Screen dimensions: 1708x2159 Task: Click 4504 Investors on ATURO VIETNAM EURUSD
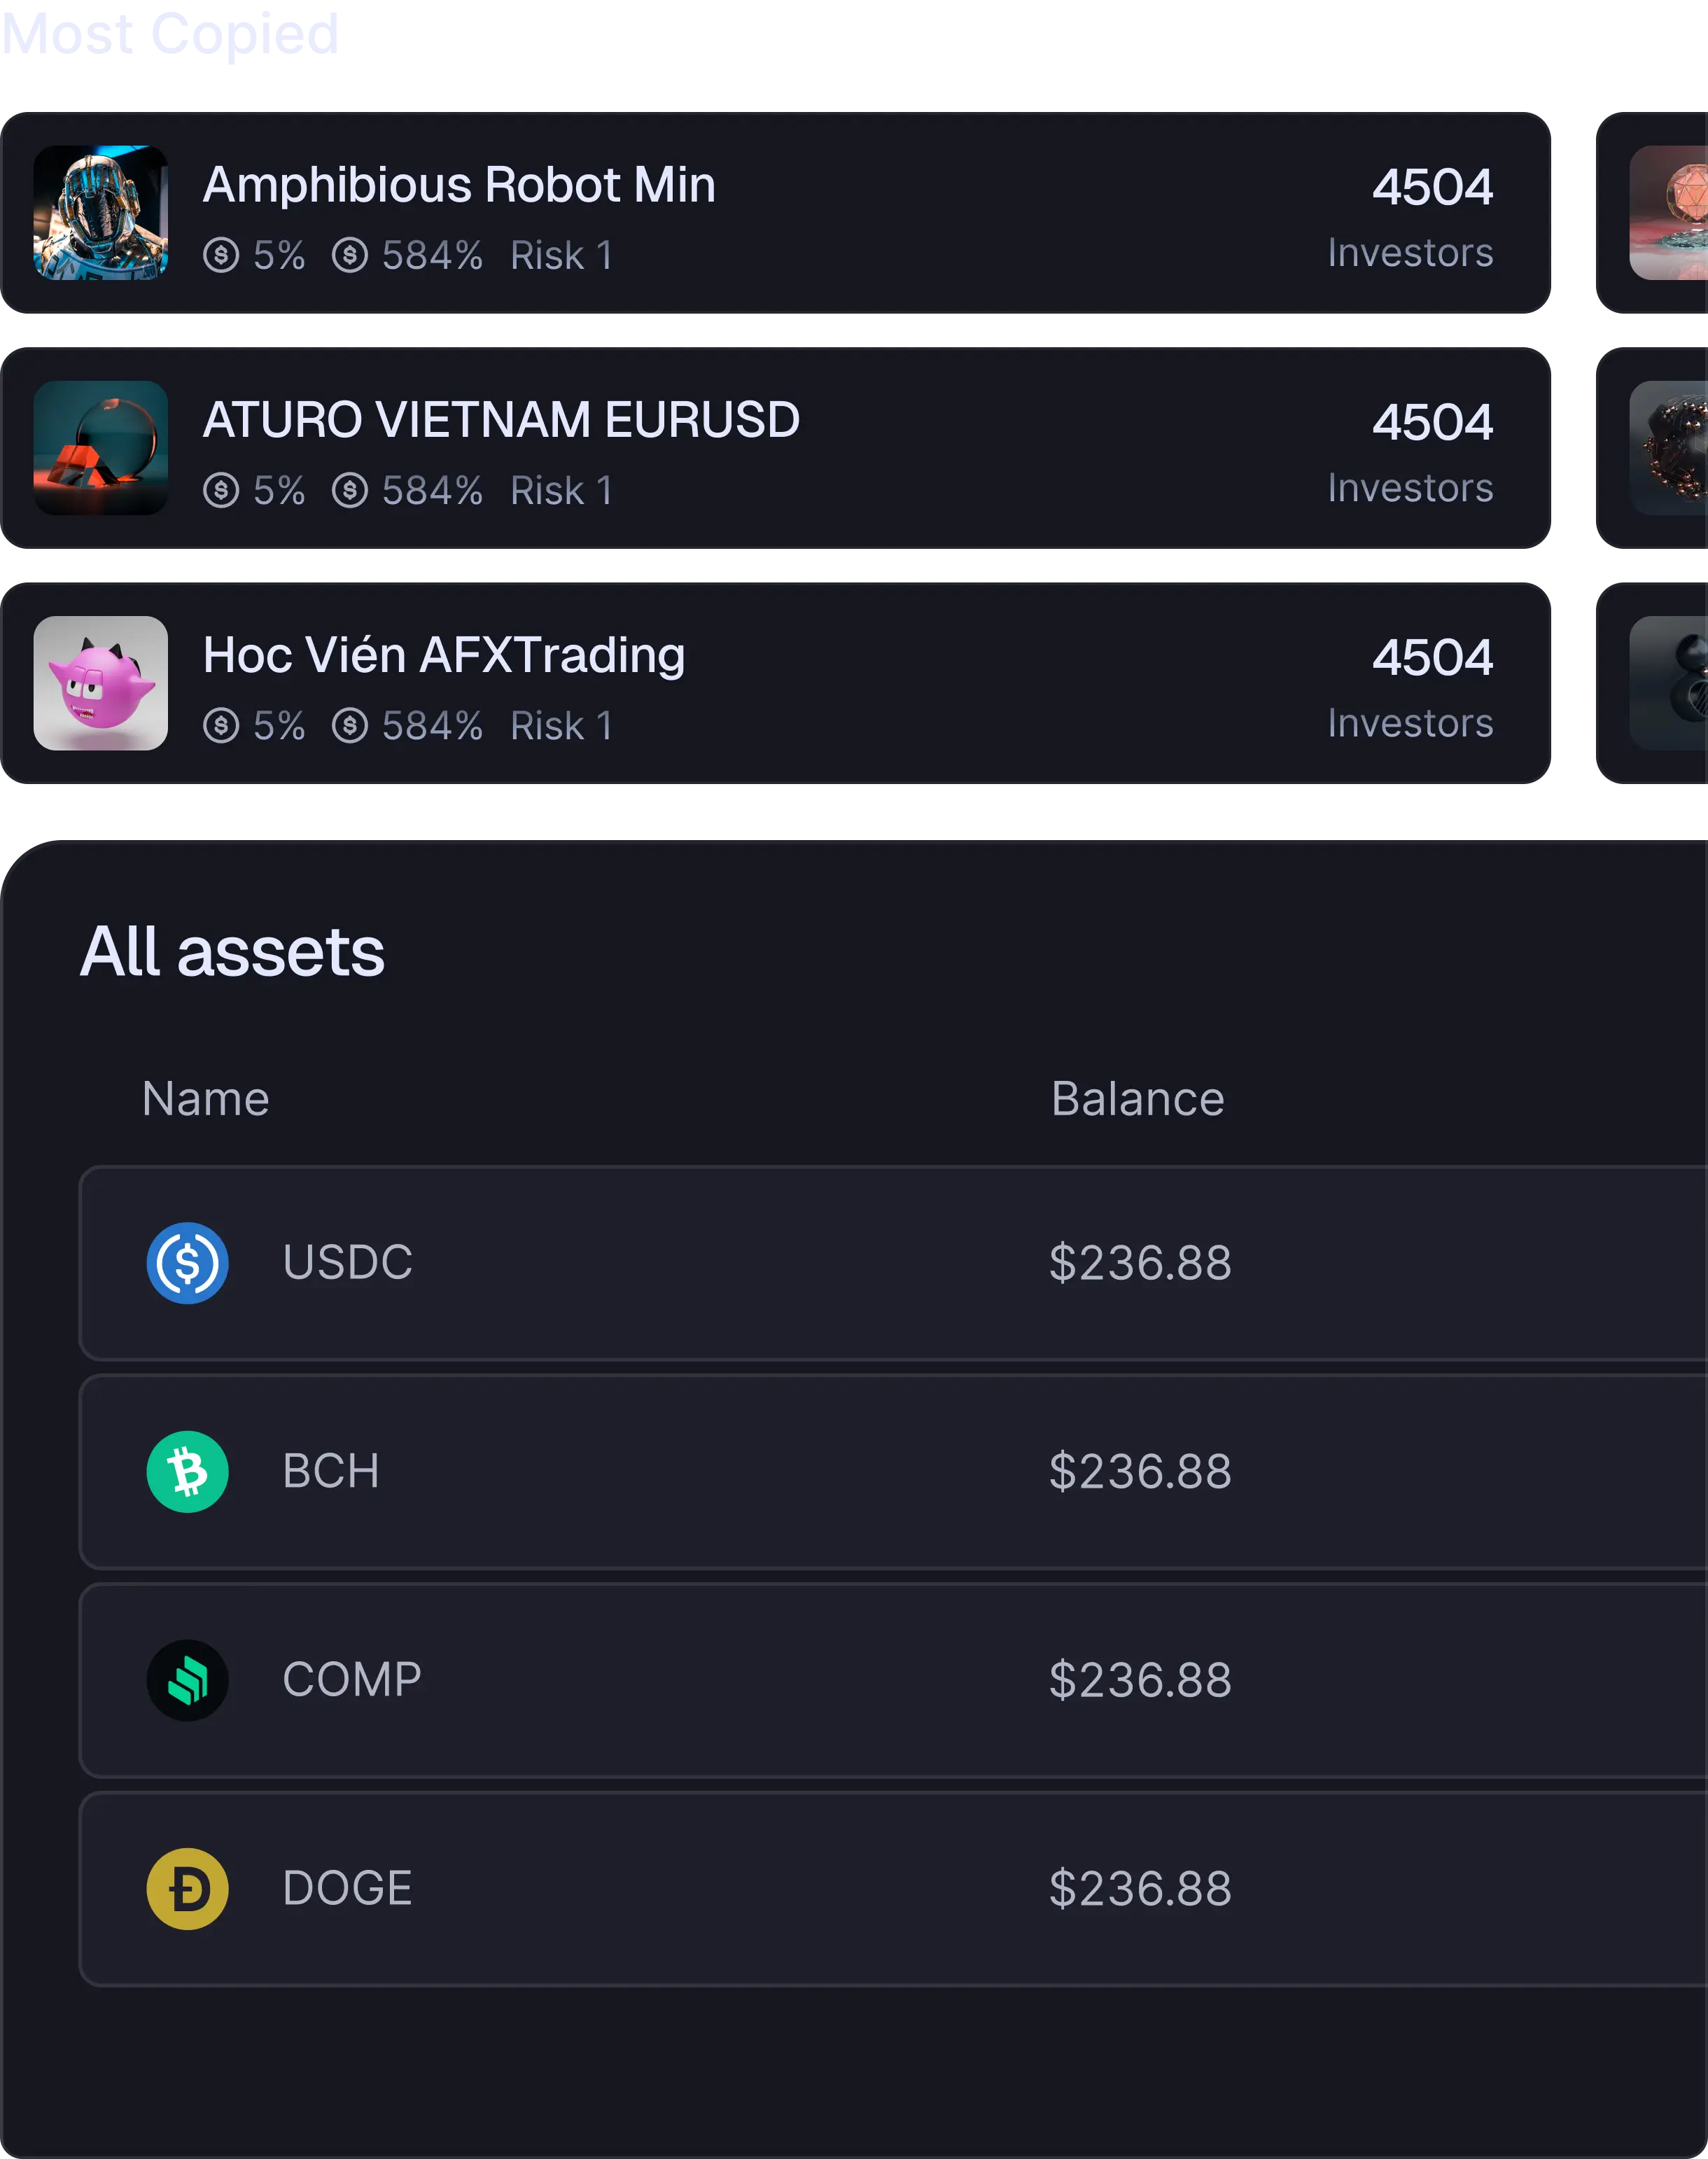[x=1411, y=452]
